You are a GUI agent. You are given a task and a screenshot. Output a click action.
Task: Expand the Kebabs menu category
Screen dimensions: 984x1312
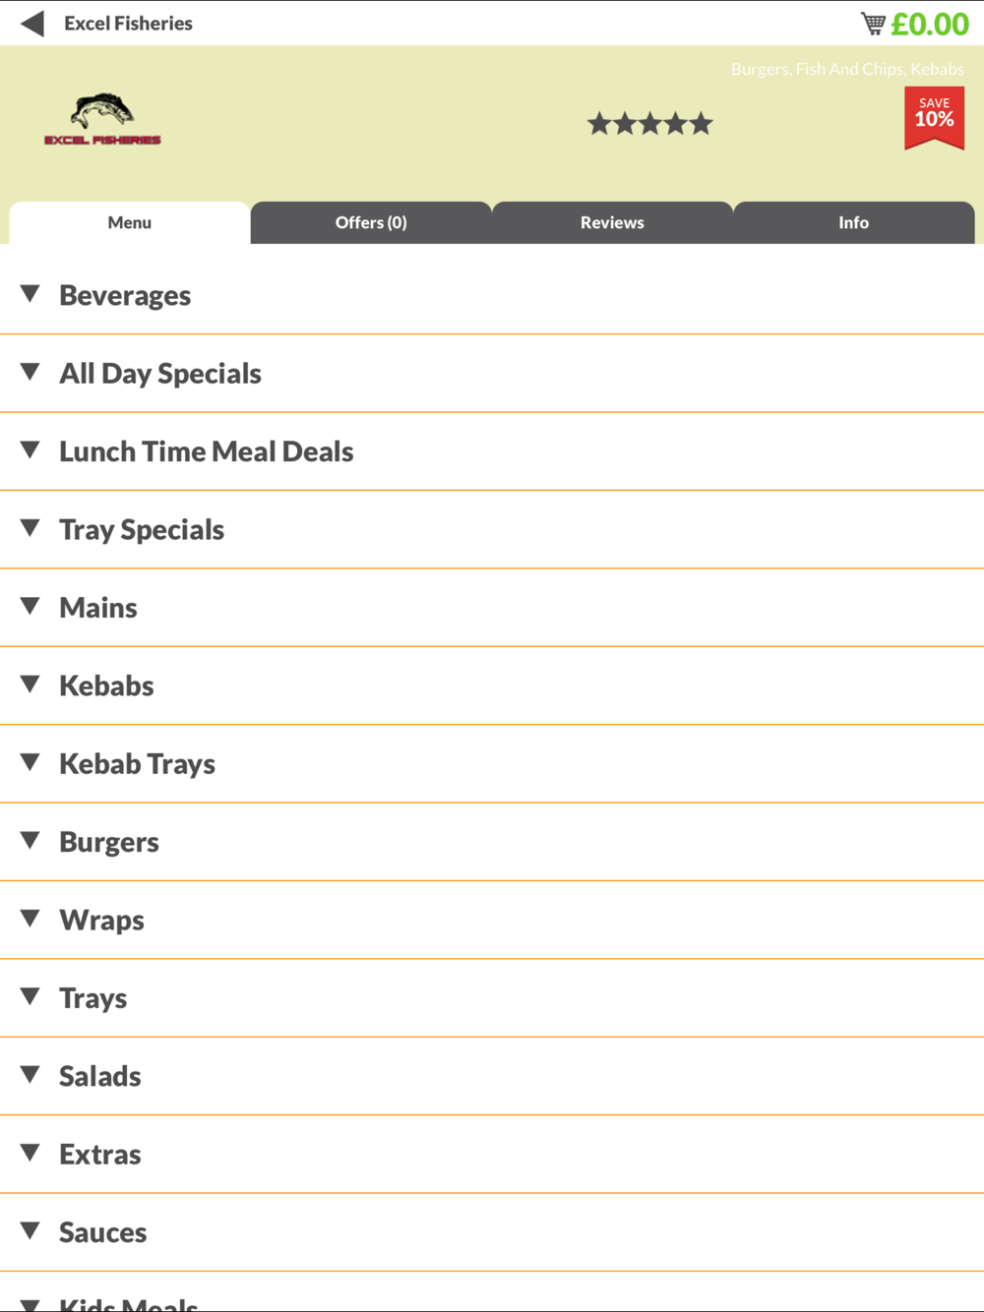pyautogui.click(x=492, y=686)
